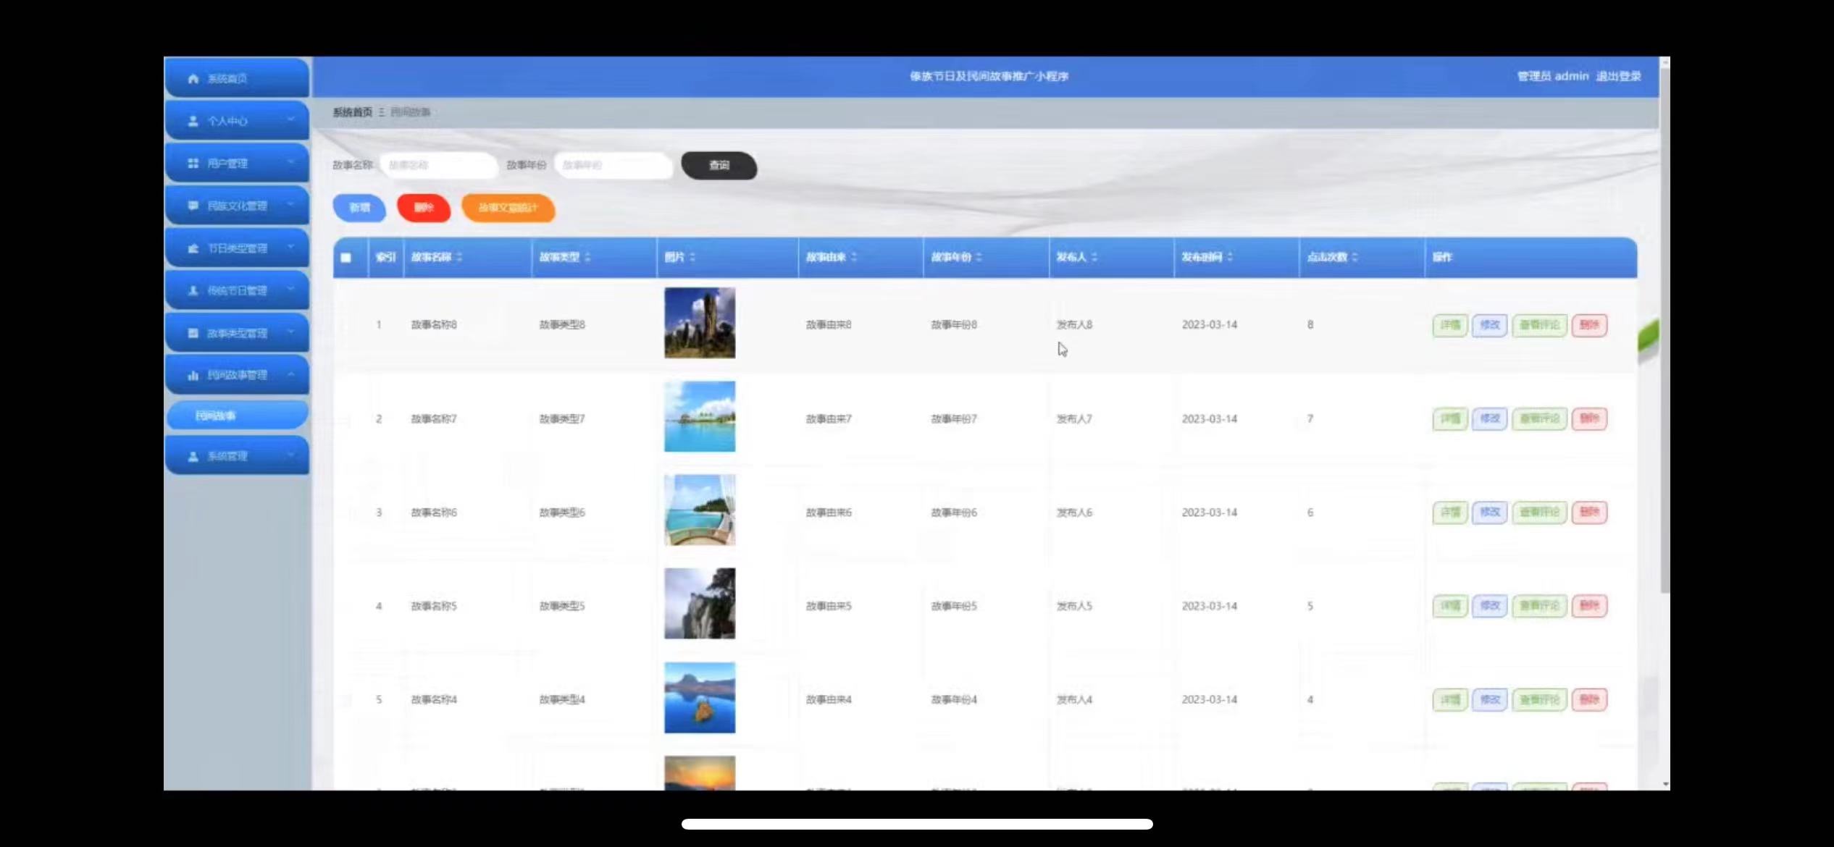Click 删除 in the 故事名称6 row
Viewport: 1834px width, 847px height.
[1590, 513]
